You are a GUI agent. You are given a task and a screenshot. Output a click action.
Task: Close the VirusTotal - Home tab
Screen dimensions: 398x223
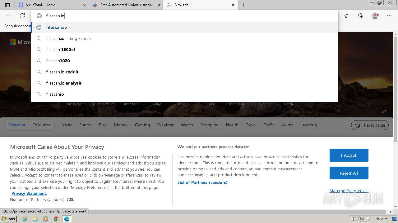point(85,5)
